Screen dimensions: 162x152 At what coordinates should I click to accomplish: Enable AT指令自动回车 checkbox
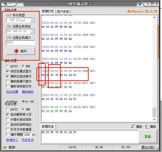8,119
